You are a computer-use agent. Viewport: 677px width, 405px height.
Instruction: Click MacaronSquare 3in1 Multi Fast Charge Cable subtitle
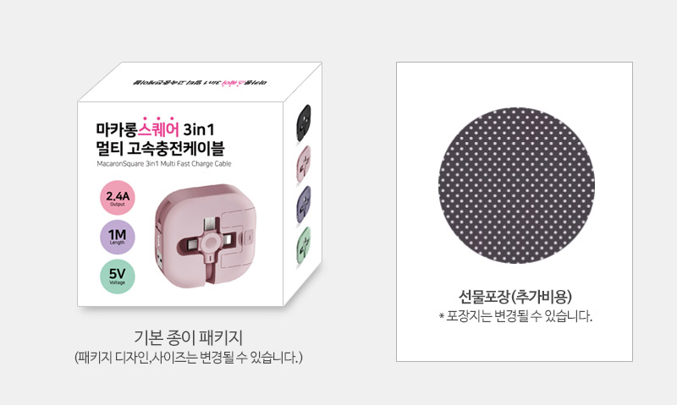tap(164, 164)
